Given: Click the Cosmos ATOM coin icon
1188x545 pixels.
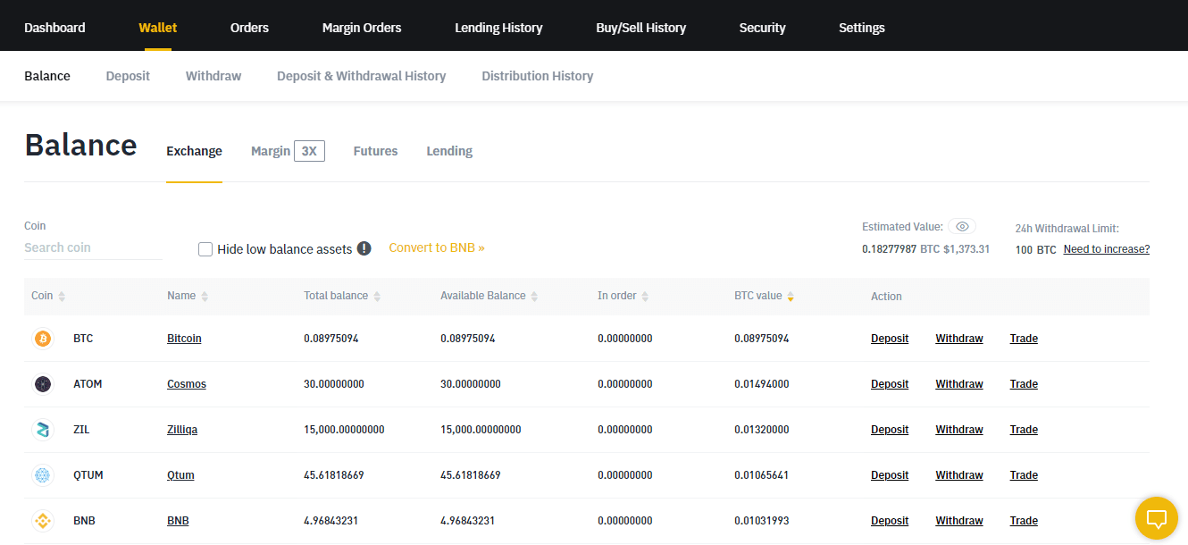Looking at the screenshot, I should [42, 384].
